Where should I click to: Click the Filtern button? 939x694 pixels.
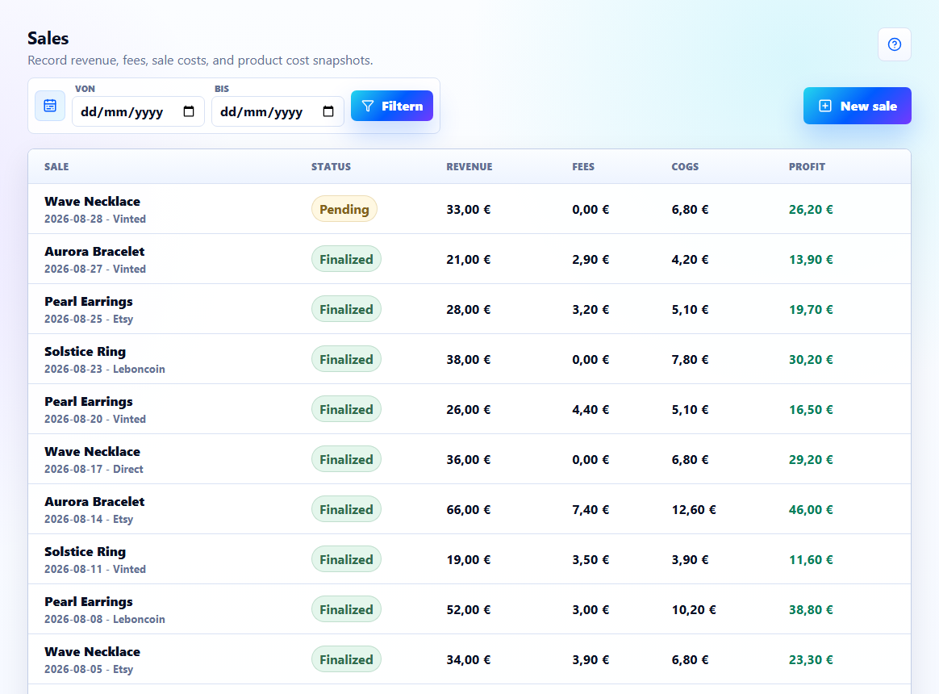[391, 106]
